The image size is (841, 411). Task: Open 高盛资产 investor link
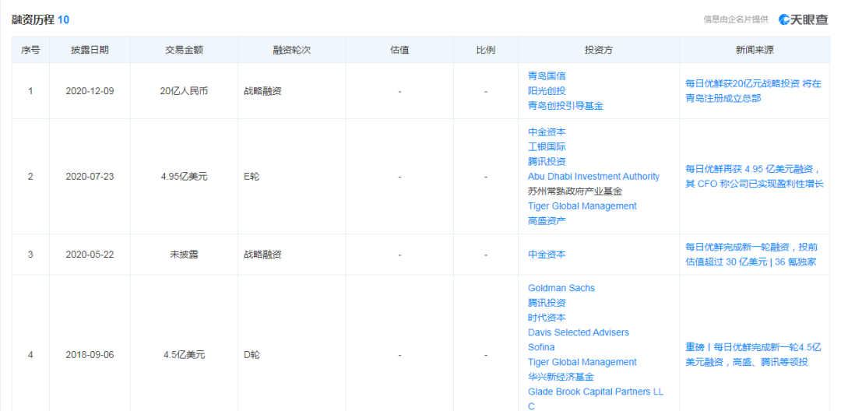click(547, 221)
